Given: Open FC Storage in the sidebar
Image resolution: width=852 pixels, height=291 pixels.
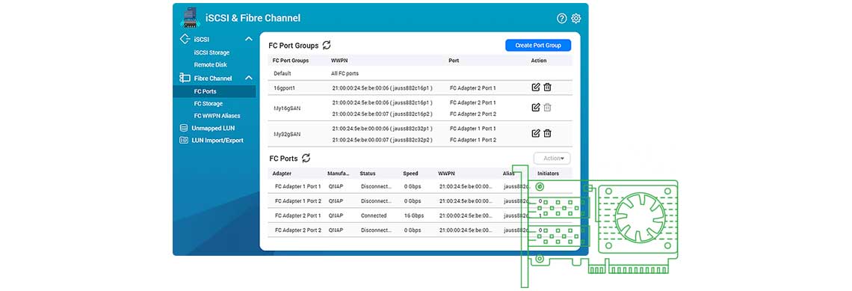Looking at the screenshot, I should [x=208, y=103].
